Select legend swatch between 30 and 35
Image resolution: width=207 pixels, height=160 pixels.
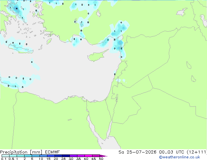click(x=73, y=156)
